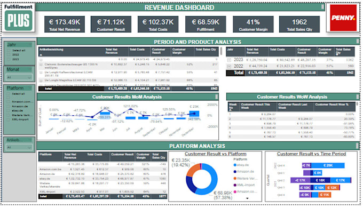Click the Dezember marker on MoM chart
Image resolution: width=363 pixels, height=208 pixels.
(194, 114)
